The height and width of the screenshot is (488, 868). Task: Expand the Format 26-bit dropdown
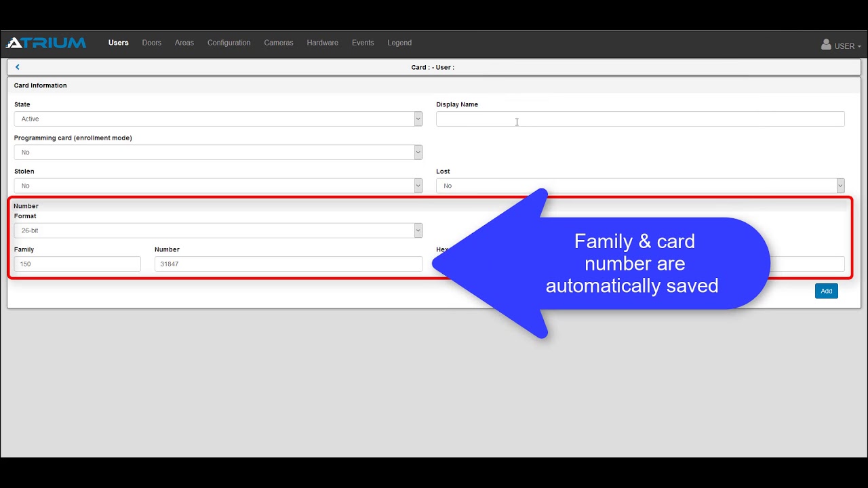(218, 230)
